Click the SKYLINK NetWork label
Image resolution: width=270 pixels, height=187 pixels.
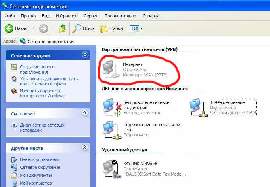[x=140, y=164]
